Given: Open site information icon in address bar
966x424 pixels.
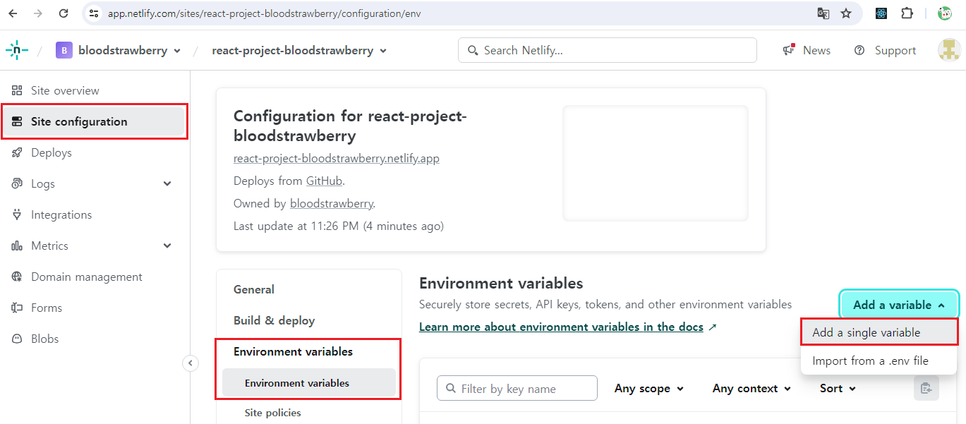Looking at the screenshot, I should pos(94,13).
